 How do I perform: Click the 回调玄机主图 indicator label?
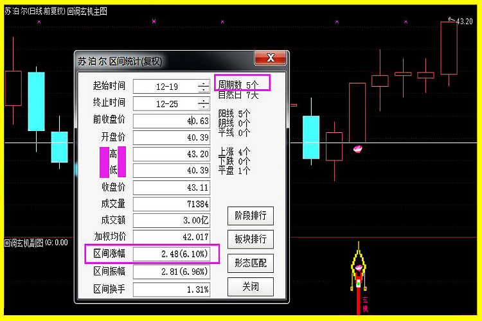(x=87, y=12)
